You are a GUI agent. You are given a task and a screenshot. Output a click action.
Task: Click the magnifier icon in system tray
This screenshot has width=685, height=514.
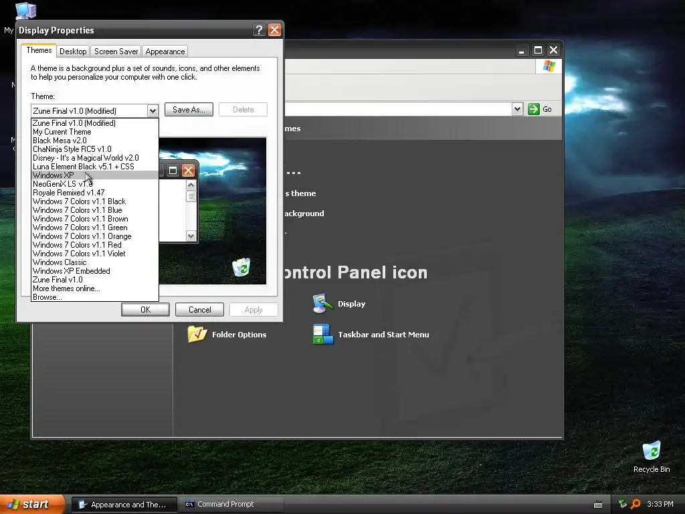point(635,504)
